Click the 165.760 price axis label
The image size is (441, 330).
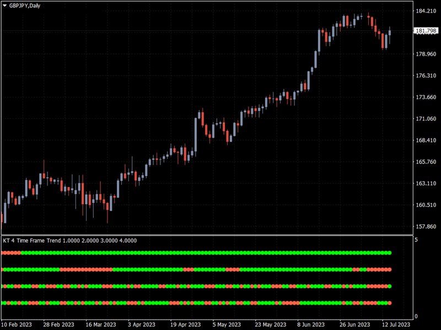[426, 162]
